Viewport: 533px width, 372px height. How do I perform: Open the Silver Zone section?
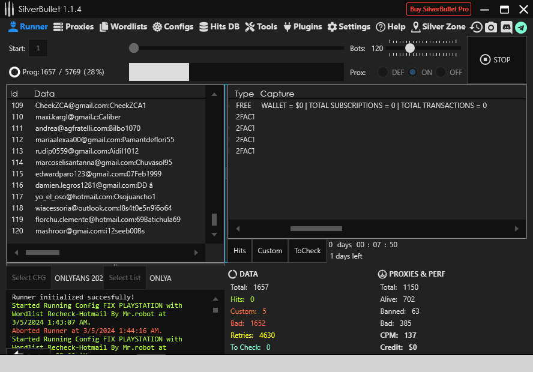tap(438, 27)
